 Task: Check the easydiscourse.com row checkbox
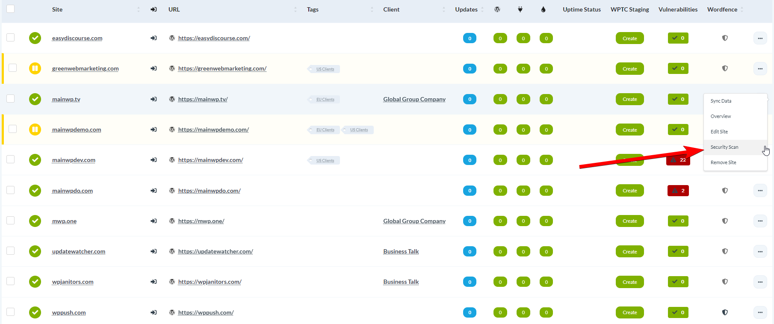click(11, 38)
